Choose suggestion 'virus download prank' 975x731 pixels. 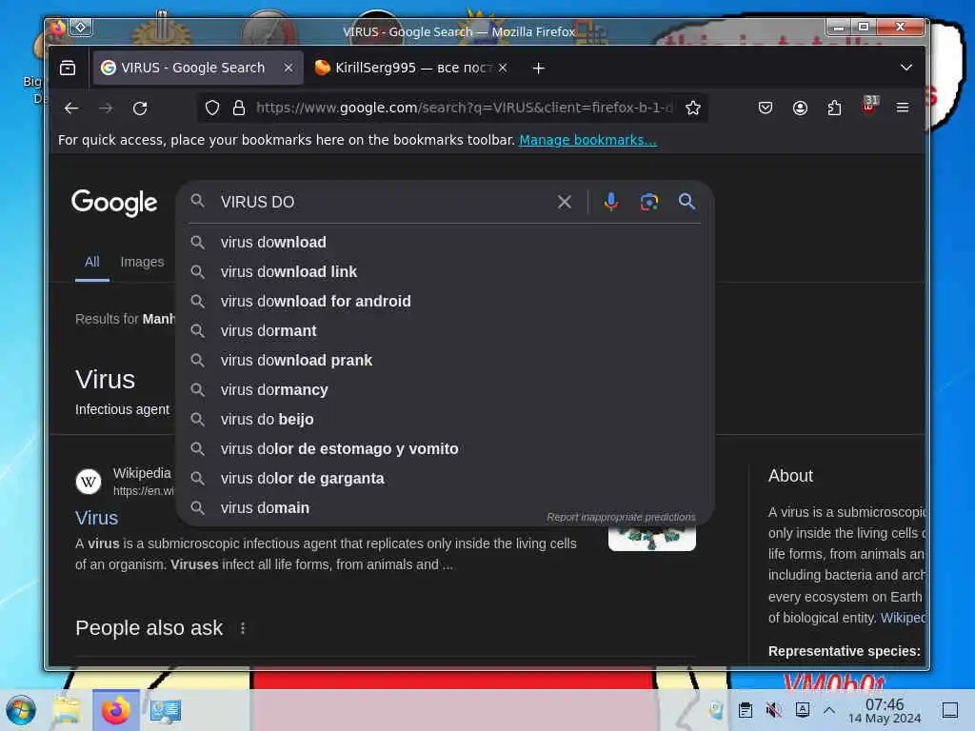click(x=446, y=361)
